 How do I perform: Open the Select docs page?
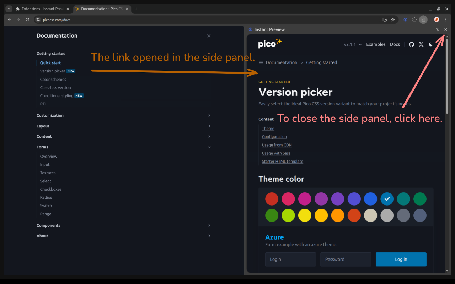(x=45, y=181)
